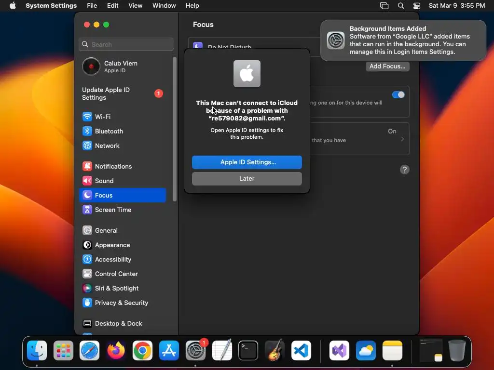The width and height of the screenshot is (494, 370).
Task: Open Stage Manager menu bar icon
Action: click(x=384, y=6)
